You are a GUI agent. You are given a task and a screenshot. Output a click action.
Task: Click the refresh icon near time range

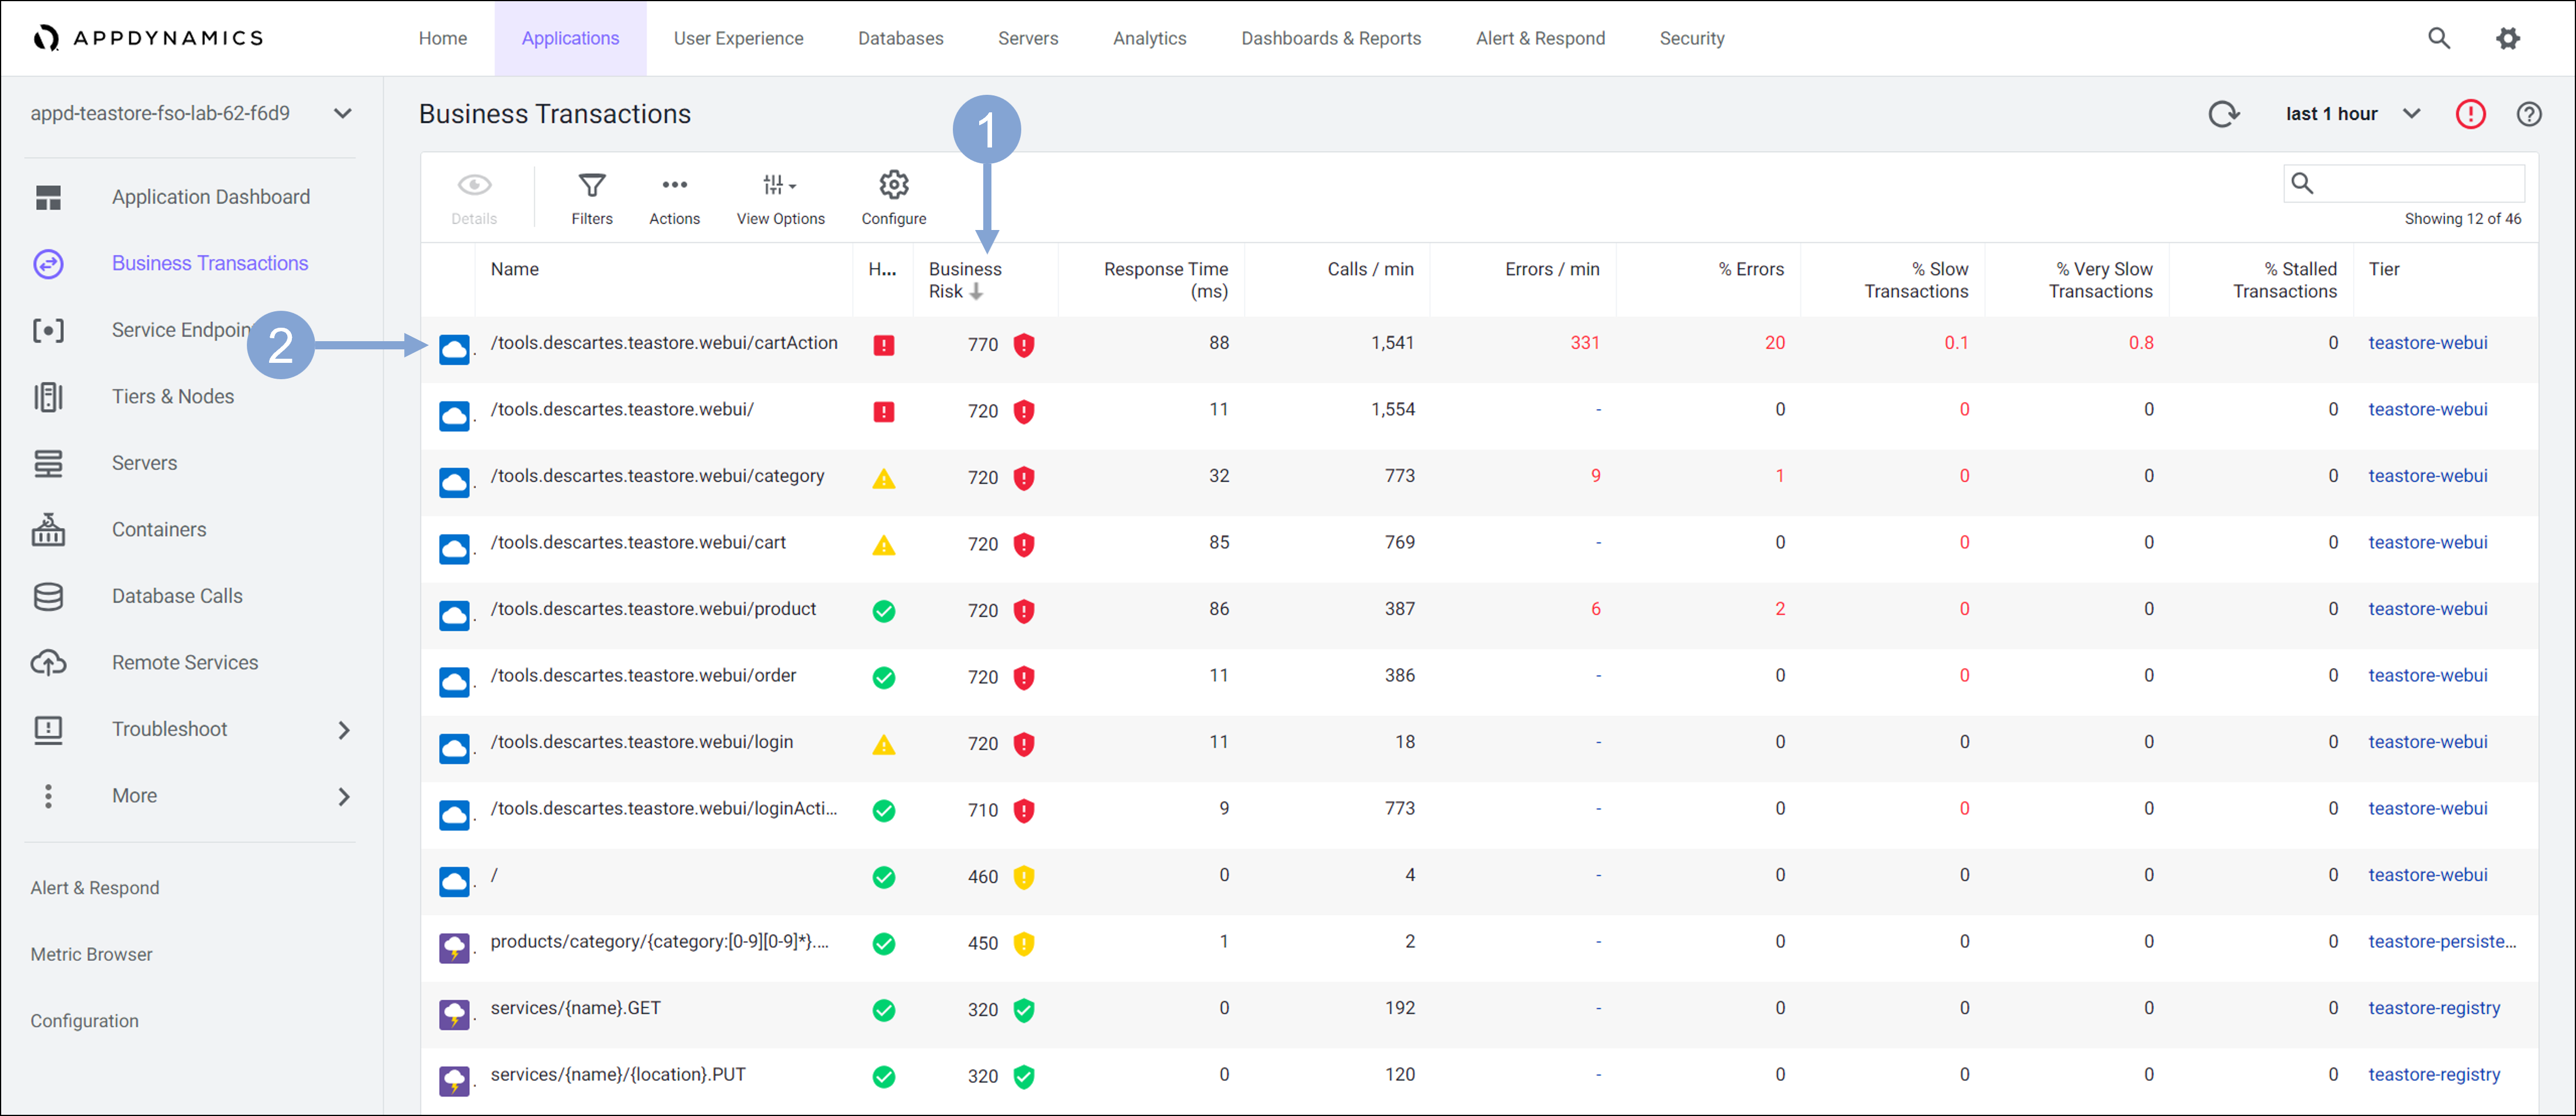point(2223,114)
